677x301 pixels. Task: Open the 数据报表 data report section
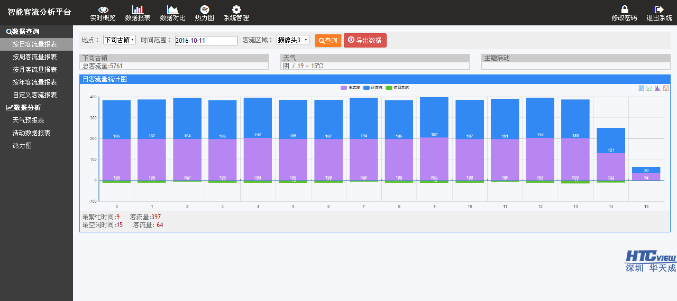pyautogui.click(x=138, y=13)
